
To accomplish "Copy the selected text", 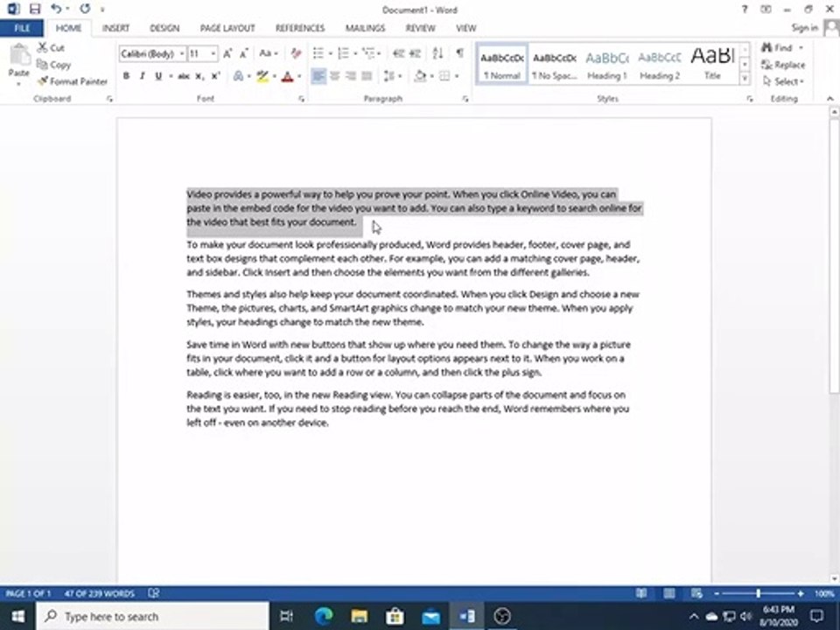I will pyautogui.click(x=53, y=65).
